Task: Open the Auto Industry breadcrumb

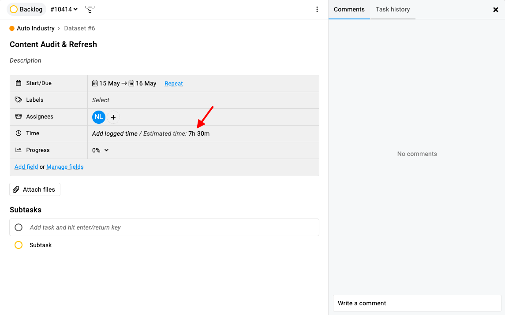Action: pos(35,28)
